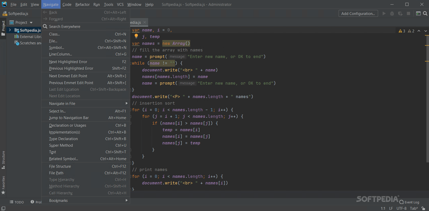
Task: Click the Stop square icon in toolbar
Action: (408, 13)
